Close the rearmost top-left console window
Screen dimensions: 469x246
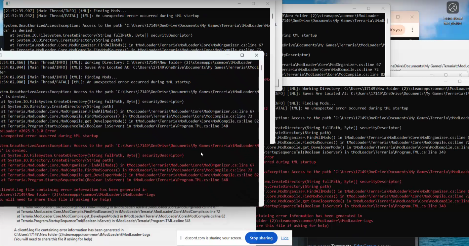268,4
